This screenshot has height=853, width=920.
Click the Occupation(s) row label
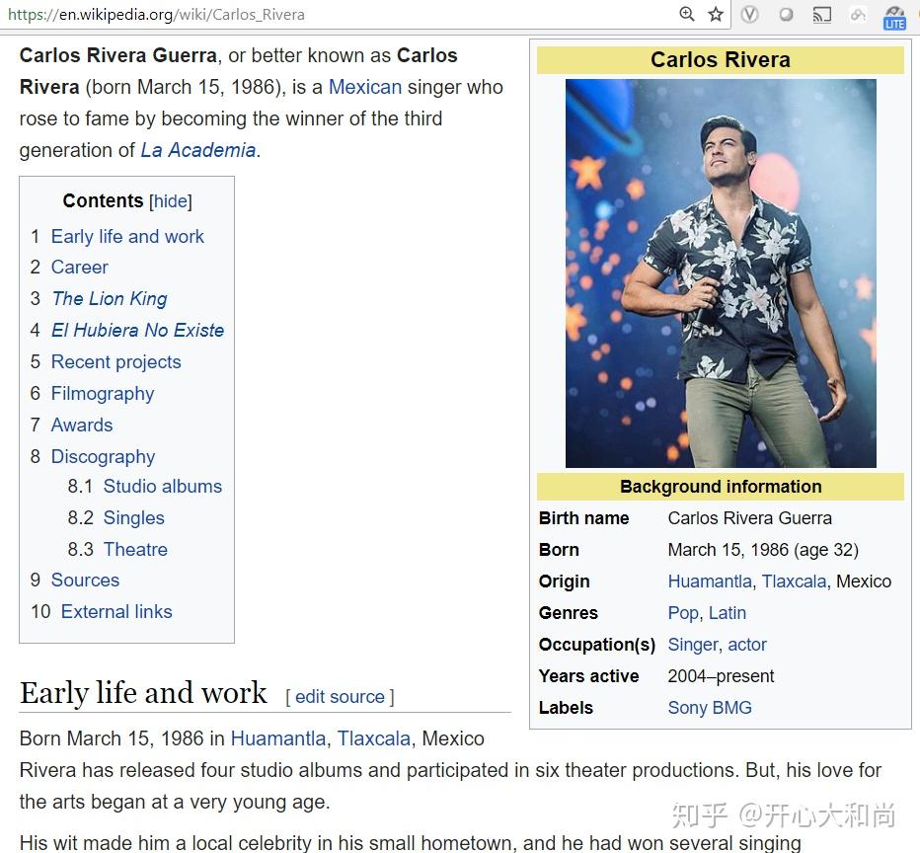click(596, 645)
